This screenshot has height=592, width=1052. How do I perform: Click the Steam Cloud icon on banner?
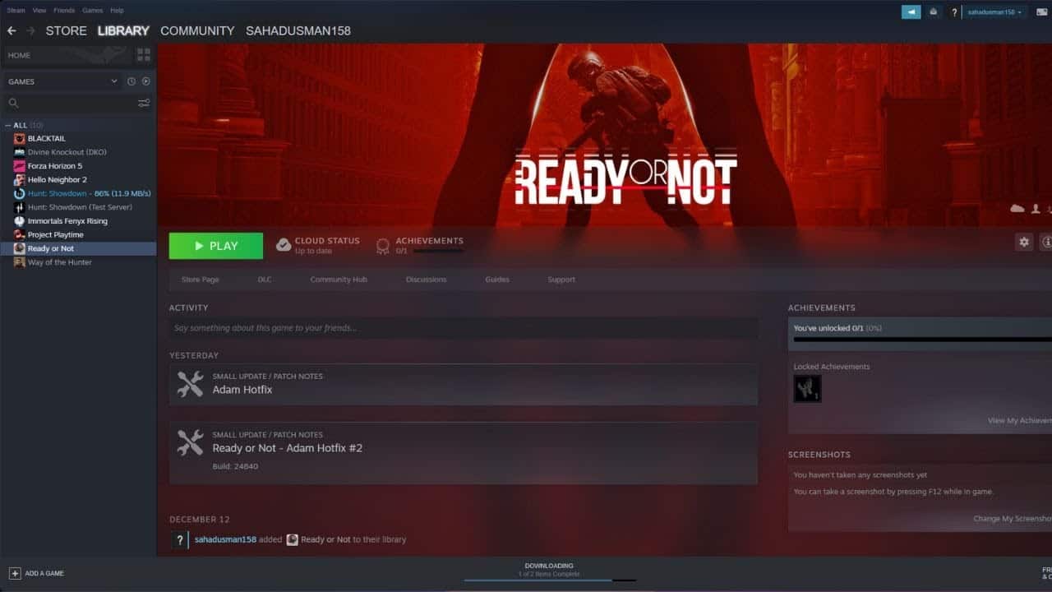1017,209
